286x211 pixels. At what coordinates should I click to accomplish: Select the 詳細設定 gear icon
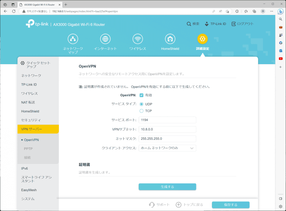203,40
